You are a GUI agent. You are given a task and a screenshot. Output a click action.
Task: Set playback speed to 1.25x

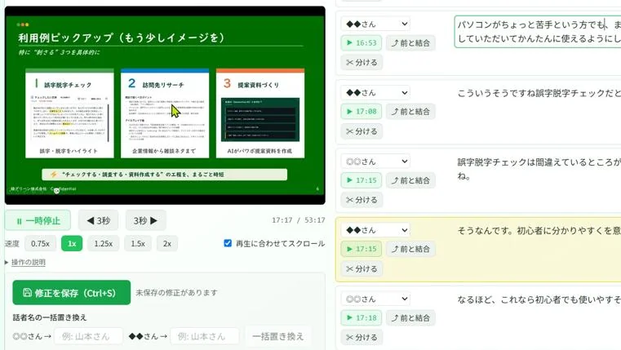pos(104,243)
